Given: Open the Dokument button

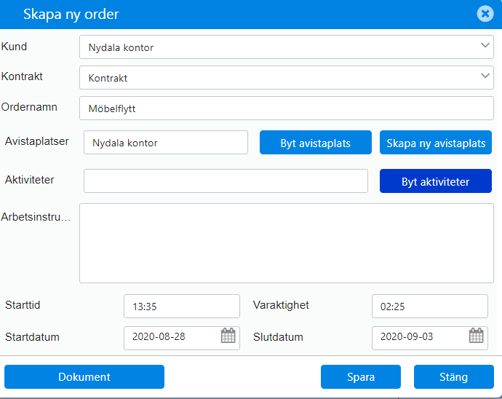Looking at the screenshot, I should pos(84,377).
